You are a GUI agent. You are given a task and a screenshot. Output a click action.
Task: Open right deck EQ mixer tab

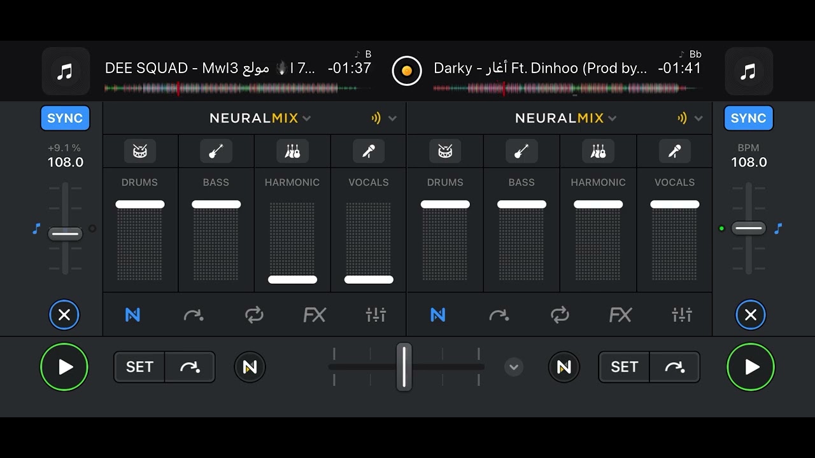pyautogui.click(x=681, y=314)
